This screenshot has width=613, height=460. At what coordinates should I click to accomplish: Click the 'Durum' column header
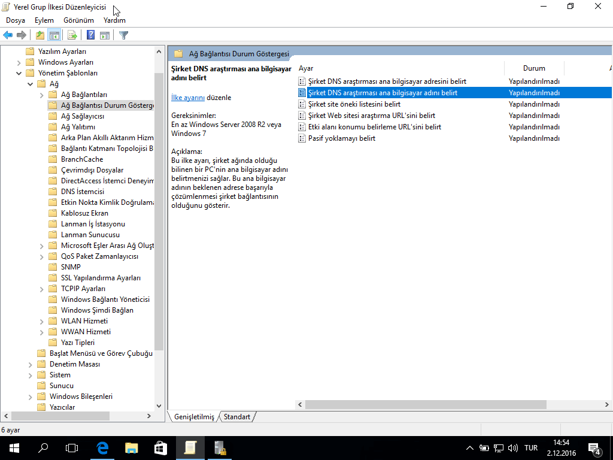pyautogui.click(x=533, y=68)
